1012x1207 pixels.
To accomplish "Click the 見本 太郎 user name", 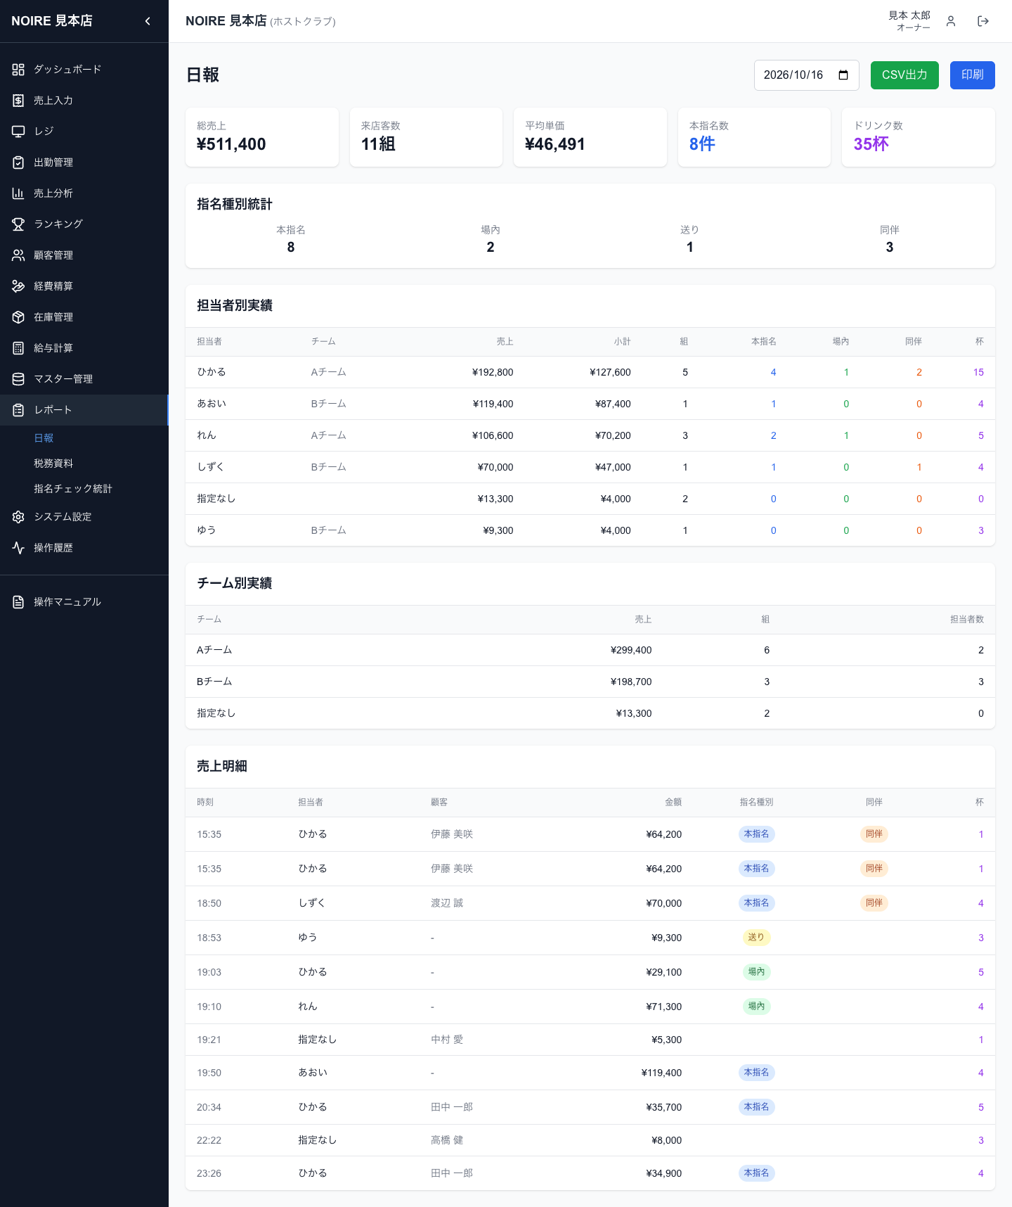I will pos(909,15).
